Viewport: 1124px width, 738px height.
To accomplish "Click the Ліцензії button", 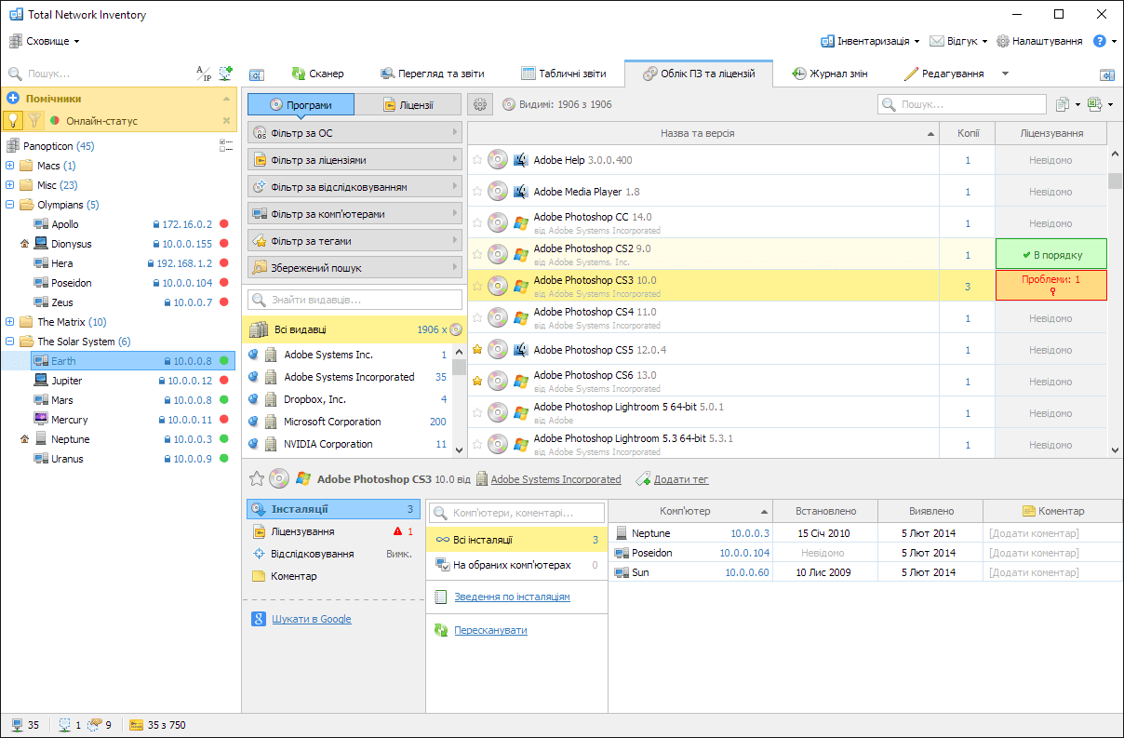I will point(408,105).
